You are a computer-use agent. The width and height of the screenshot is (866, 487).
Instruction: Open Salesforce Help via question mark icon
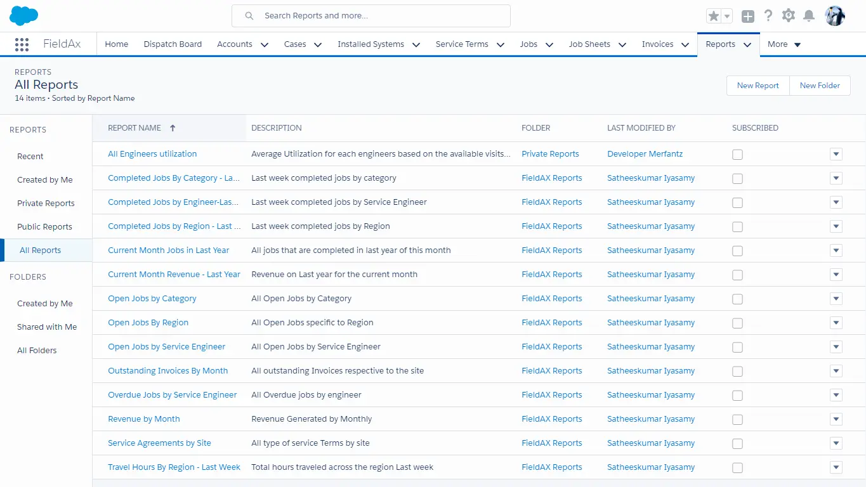coord(767,16)
